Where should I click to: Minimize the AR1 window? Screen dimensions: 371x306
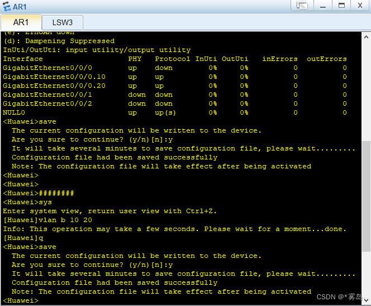323,6
